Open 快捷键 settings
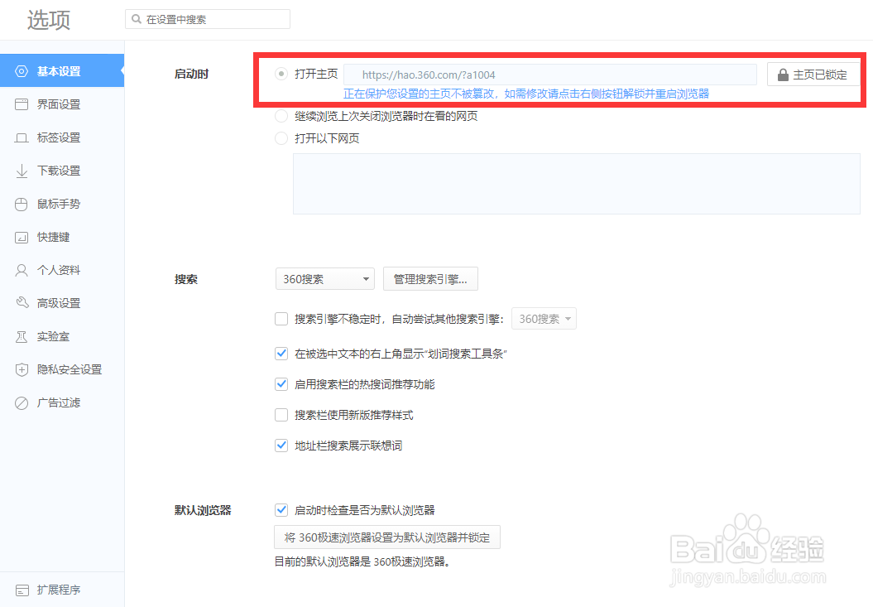 (62, 237)
